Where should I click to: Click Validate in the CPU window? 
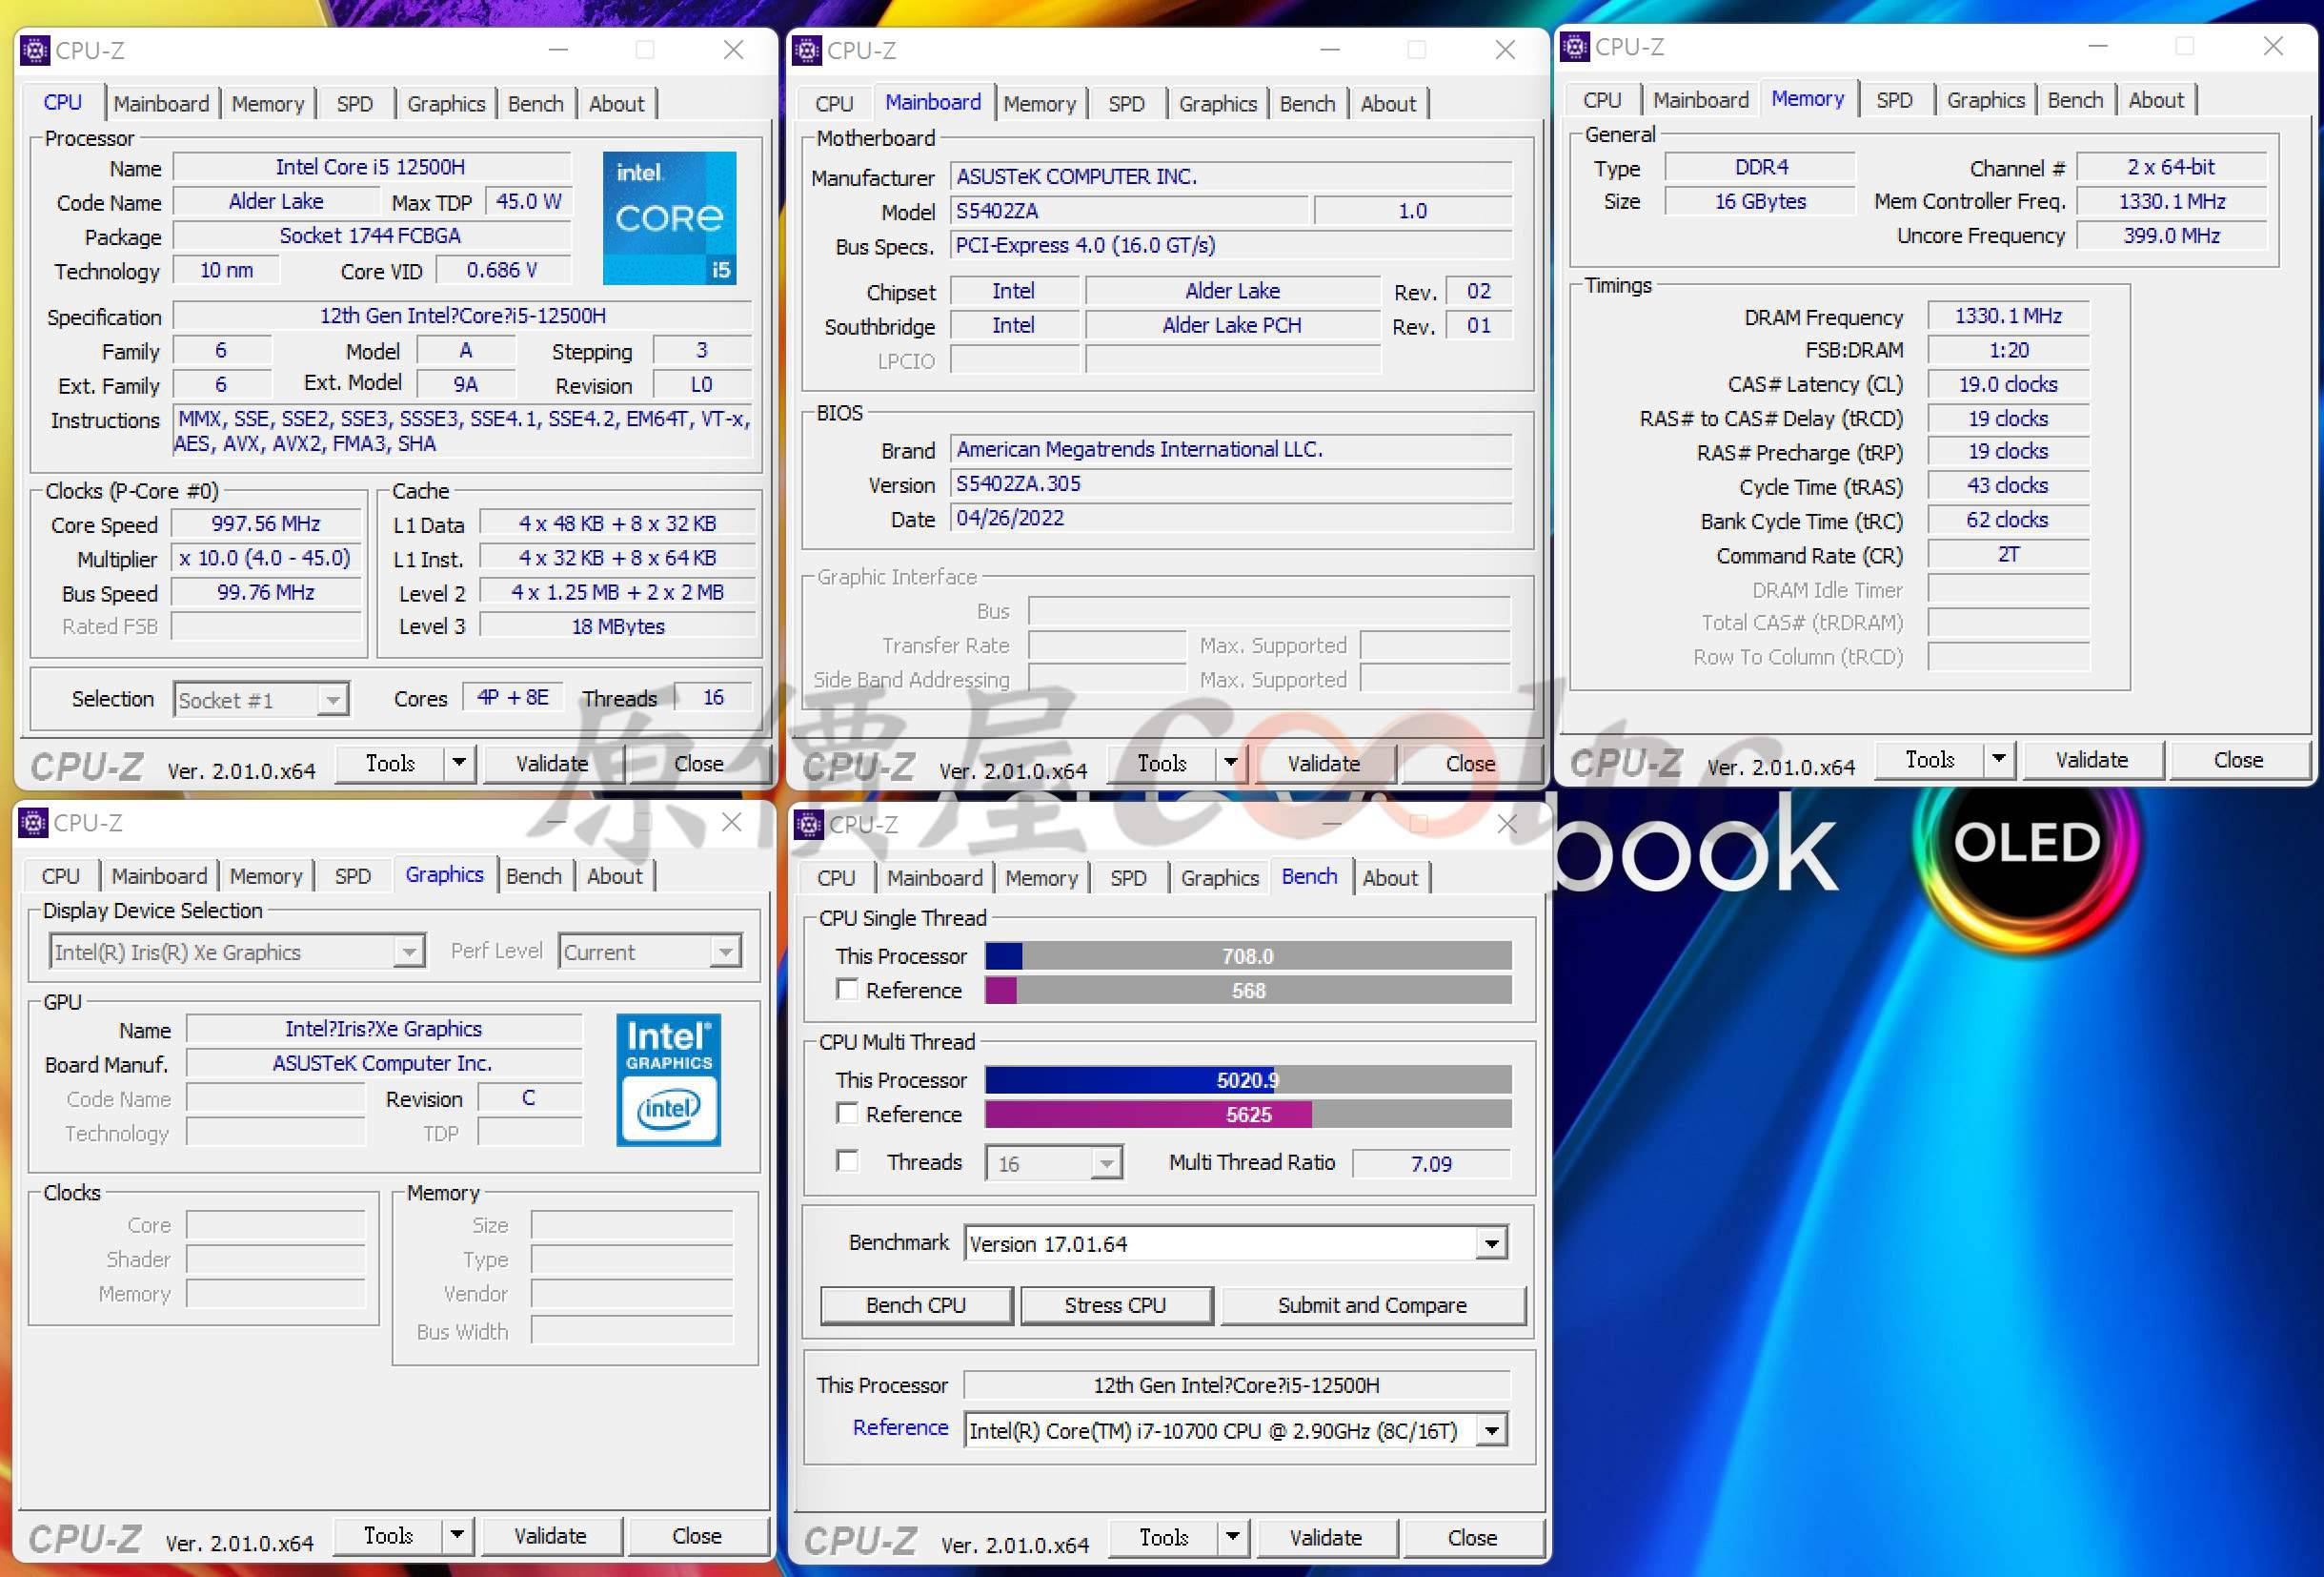coord(552,764)
